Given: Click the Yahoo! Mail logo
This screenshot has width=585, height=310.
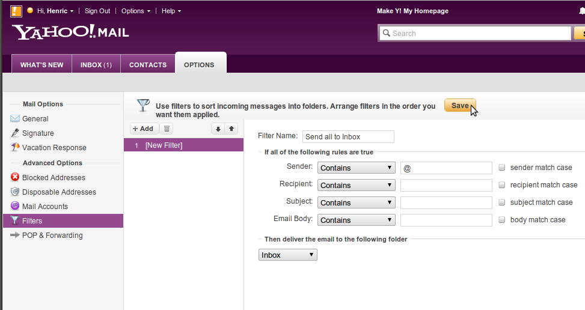Looking at the screenshot, I should click(70, 32).
